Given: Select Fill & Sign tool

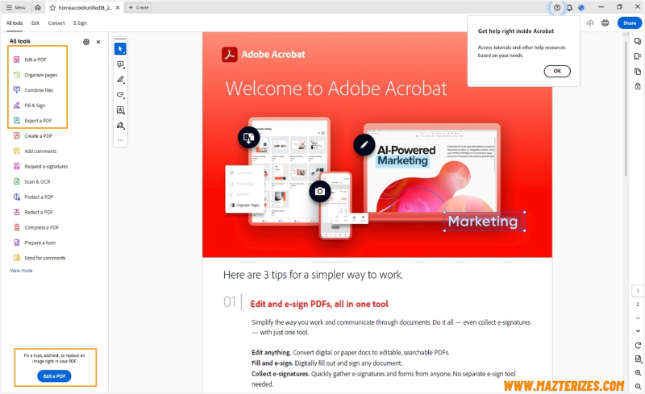Looking at the screenshot, I should click(35, 106).
